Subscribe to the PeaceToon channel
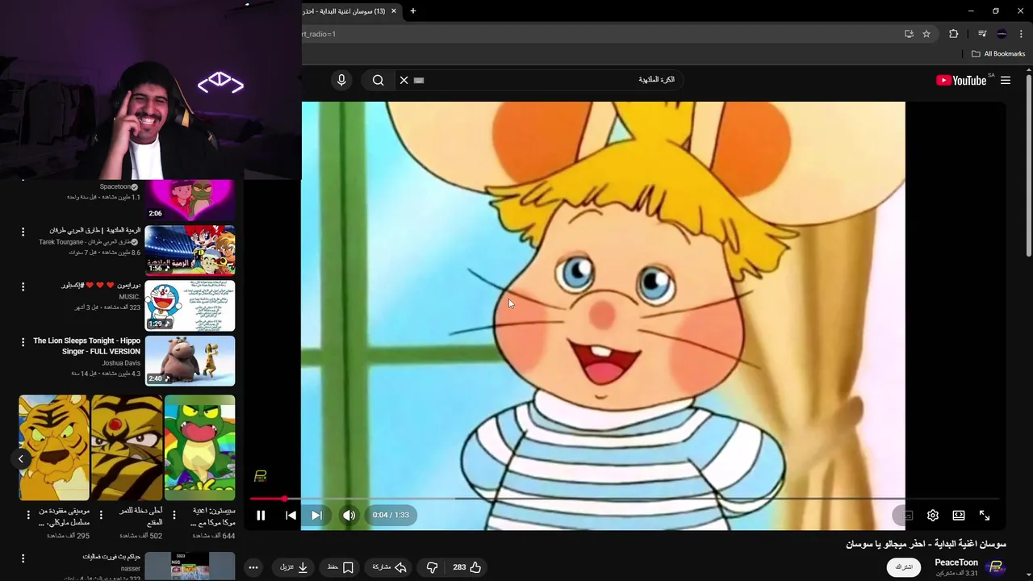This screenshot has height=581, width=1033. pos(904,567)
